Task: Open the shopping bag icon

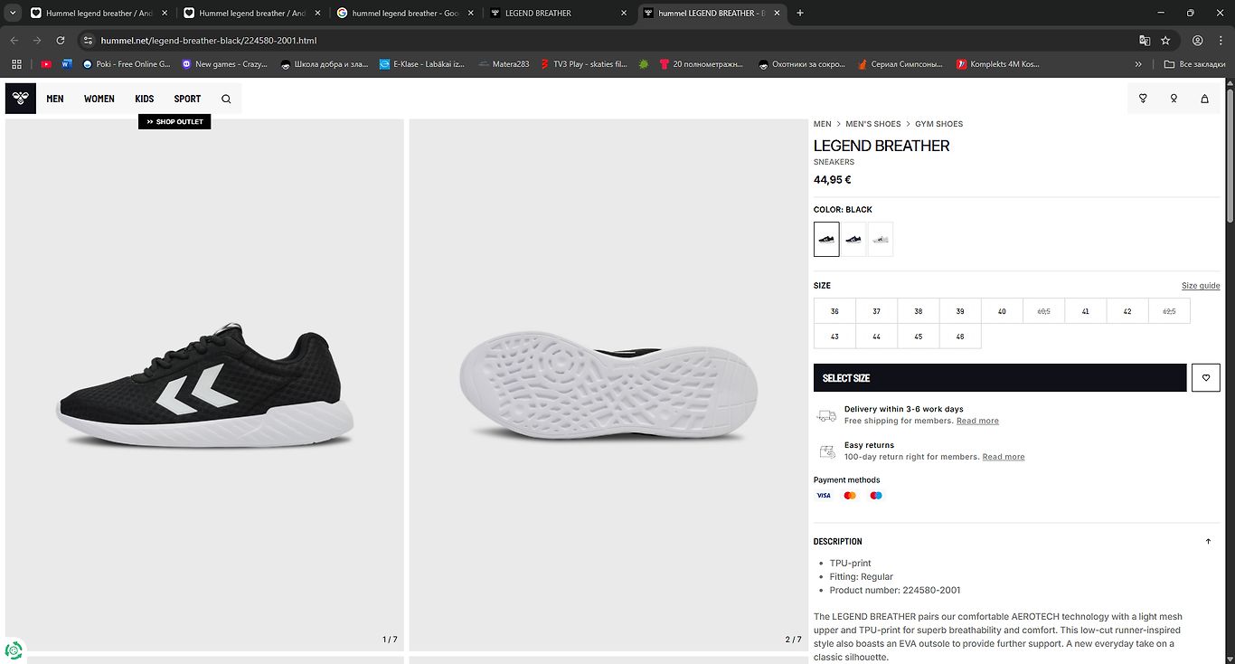Action: [1204, 99]
